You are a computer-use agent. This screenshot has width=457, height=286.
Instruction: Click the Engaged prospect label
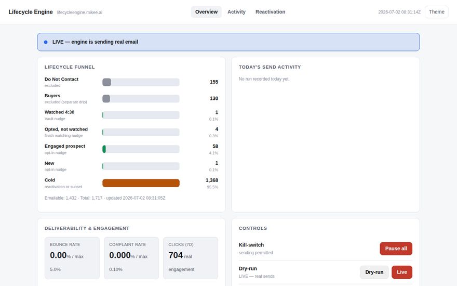point(65,146)
